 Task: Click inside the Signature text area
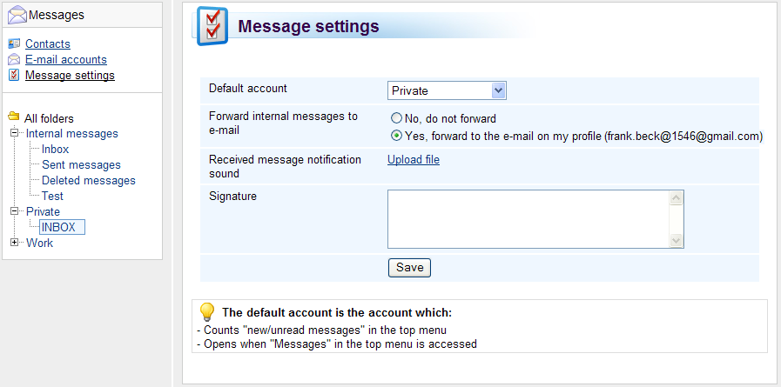[529, 219]
